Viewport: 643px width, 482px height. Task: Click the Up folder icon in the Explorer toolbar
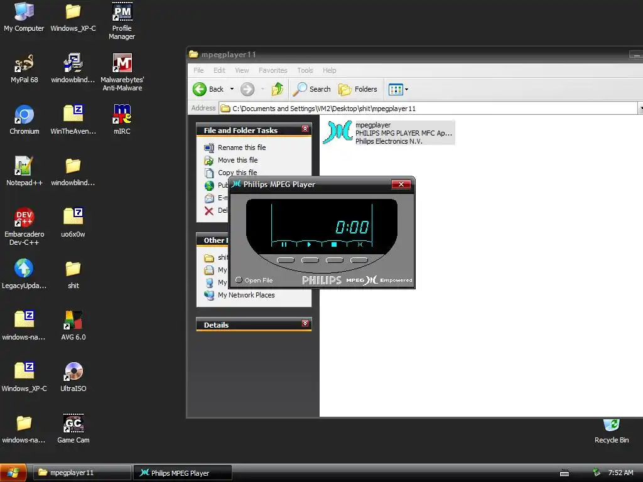[278, 89]
